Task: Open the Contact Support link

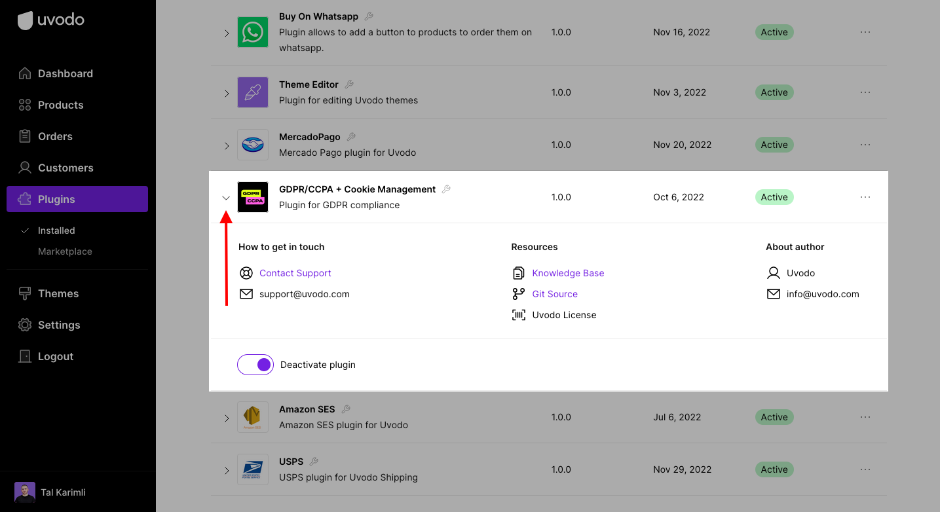Action: pos(295,273)
